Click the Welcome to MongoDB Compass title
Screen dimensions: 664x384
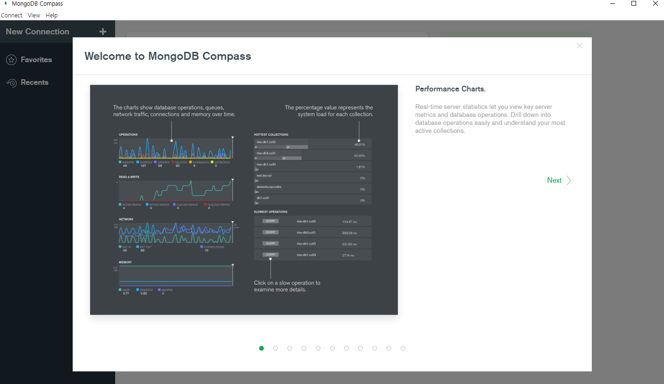coord(168,57)
